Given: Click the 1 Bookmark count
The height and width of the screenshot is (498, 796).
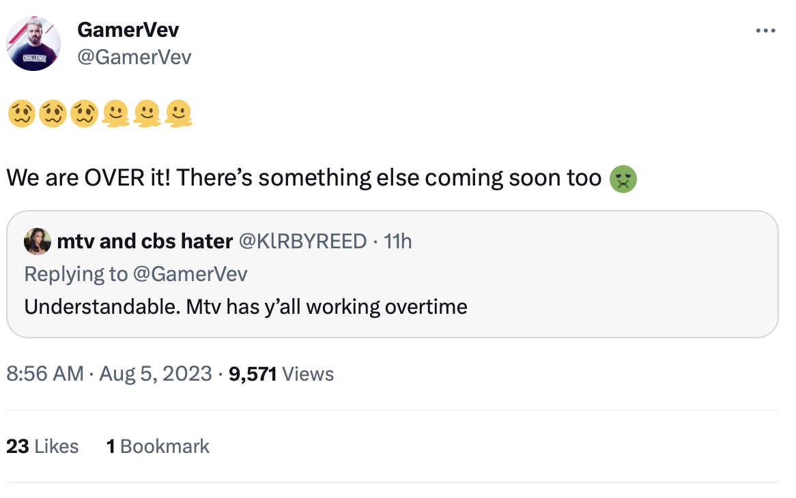Looking at the screenshot, I should coord(158,446).
